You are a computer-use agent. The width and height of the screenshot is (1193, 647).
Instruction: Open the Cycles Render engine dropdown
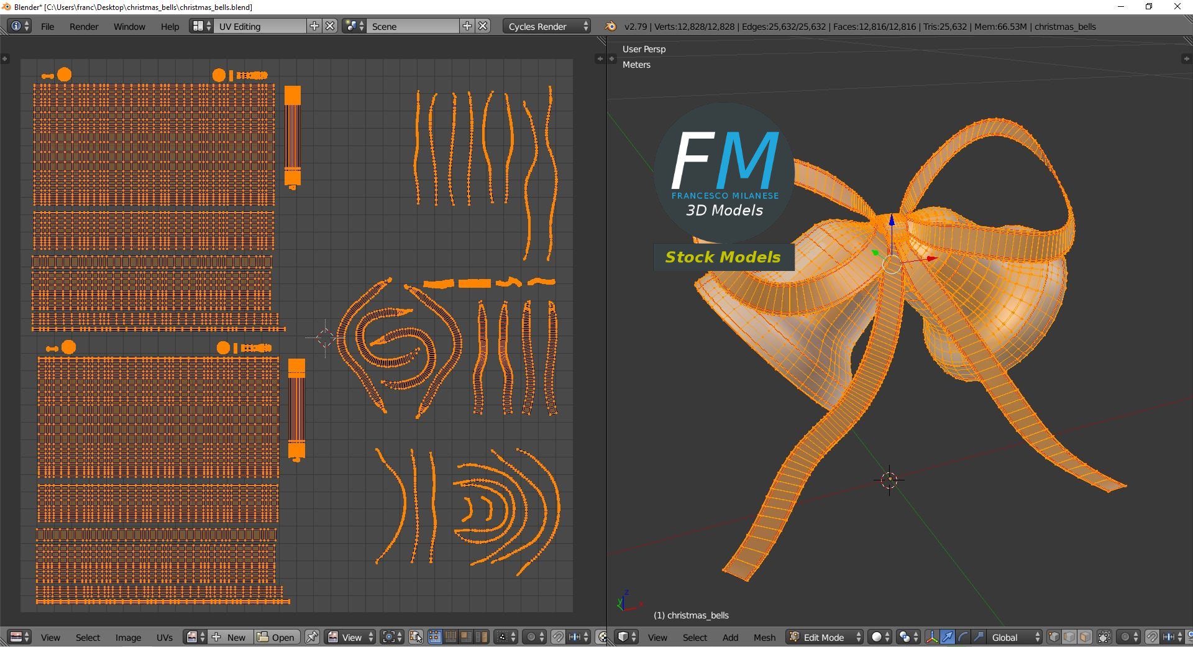[547, 26]
